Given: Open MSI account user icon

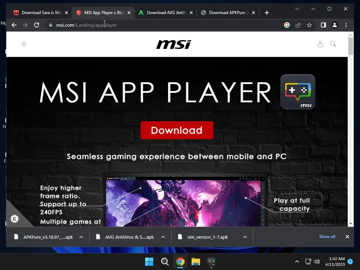Looking at the screenshot, I should (320, 44).
